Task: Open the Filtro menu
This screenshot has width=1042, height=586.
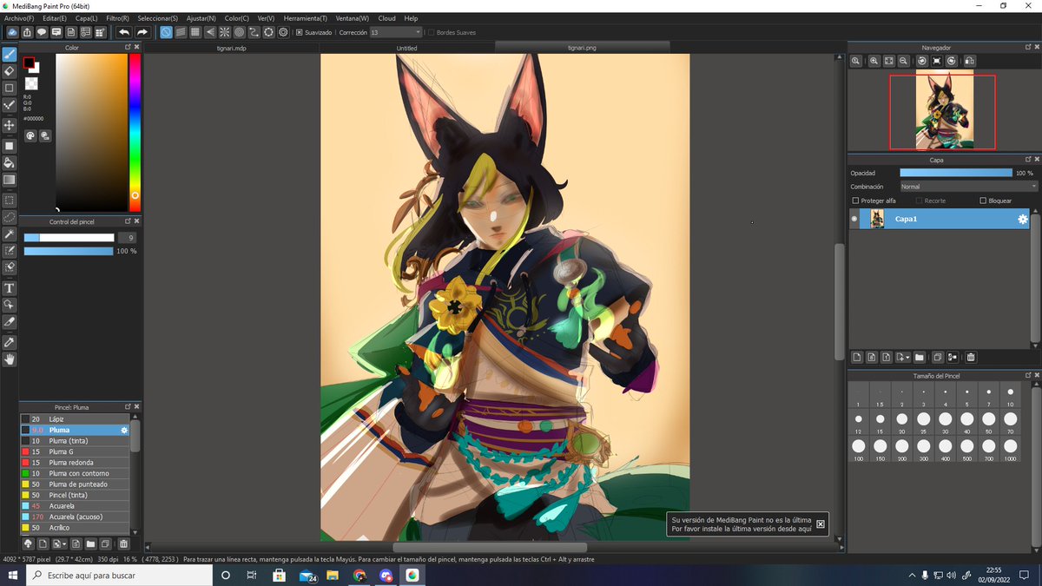Action: (x=117, y=17)
